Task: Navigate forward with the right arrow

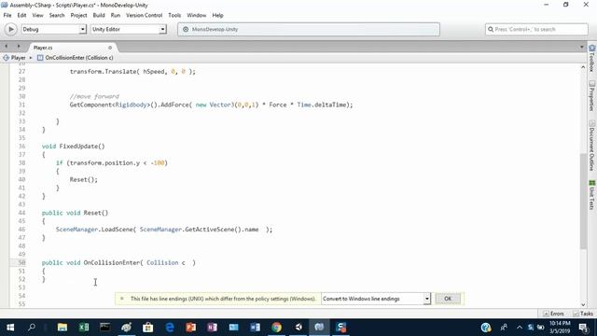Action: click(19, 47)
